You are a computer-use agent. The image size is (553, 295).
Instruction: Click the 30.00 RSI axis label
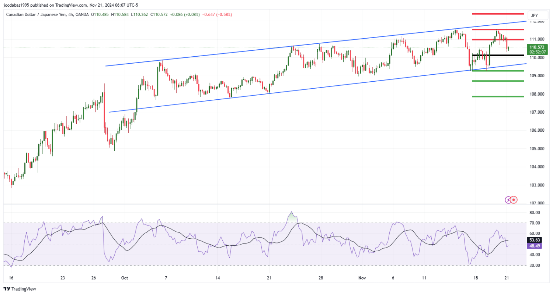(x=535, y=265)
